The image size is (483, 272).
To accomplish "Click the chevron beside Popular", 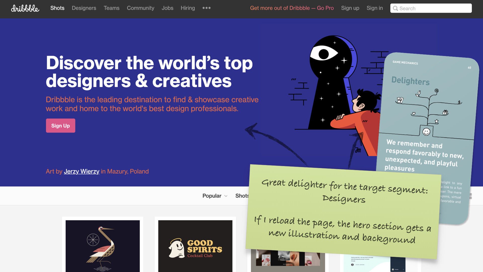I will tap(226, 196).
